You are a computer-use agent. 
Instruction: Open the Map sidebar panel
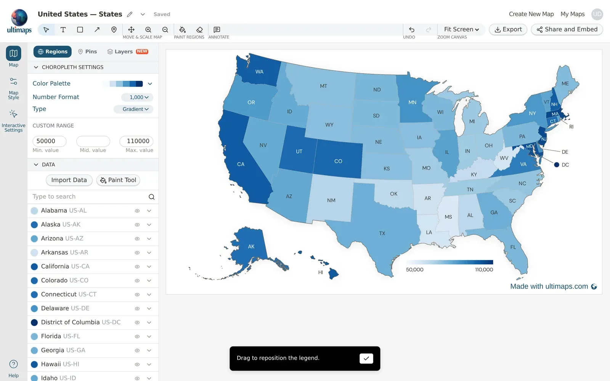click(13, 56)
